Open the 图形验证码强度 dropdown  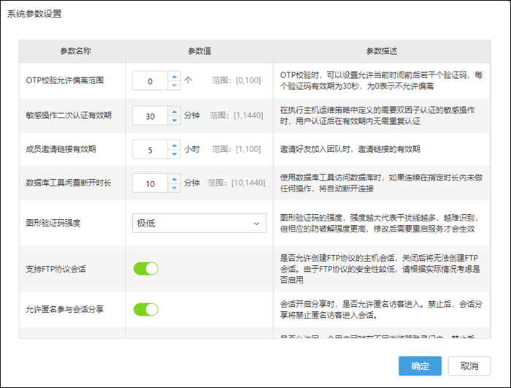199,223
